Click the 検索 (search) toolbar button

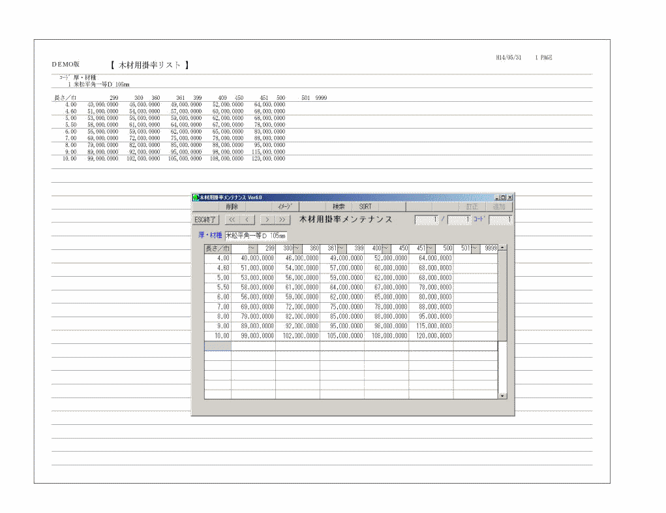[x=338, y=206]
